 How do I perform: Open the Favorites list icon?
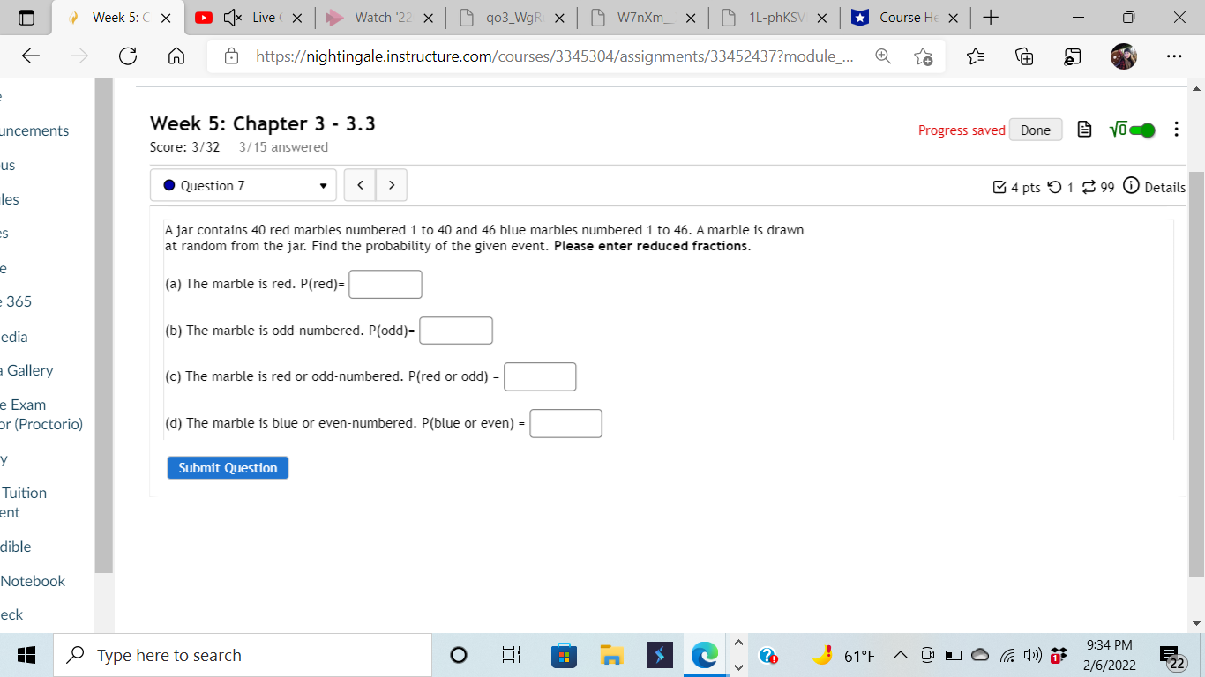coord(976,56)
